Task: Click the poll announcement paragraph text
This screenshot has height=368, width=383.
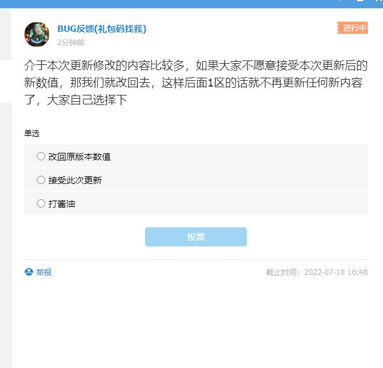Action: coord(196,82)
